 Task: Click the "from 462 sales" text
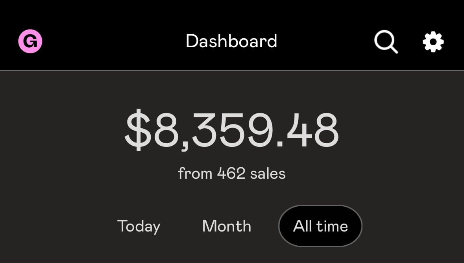pyautogui.click(x=231, y=174)
